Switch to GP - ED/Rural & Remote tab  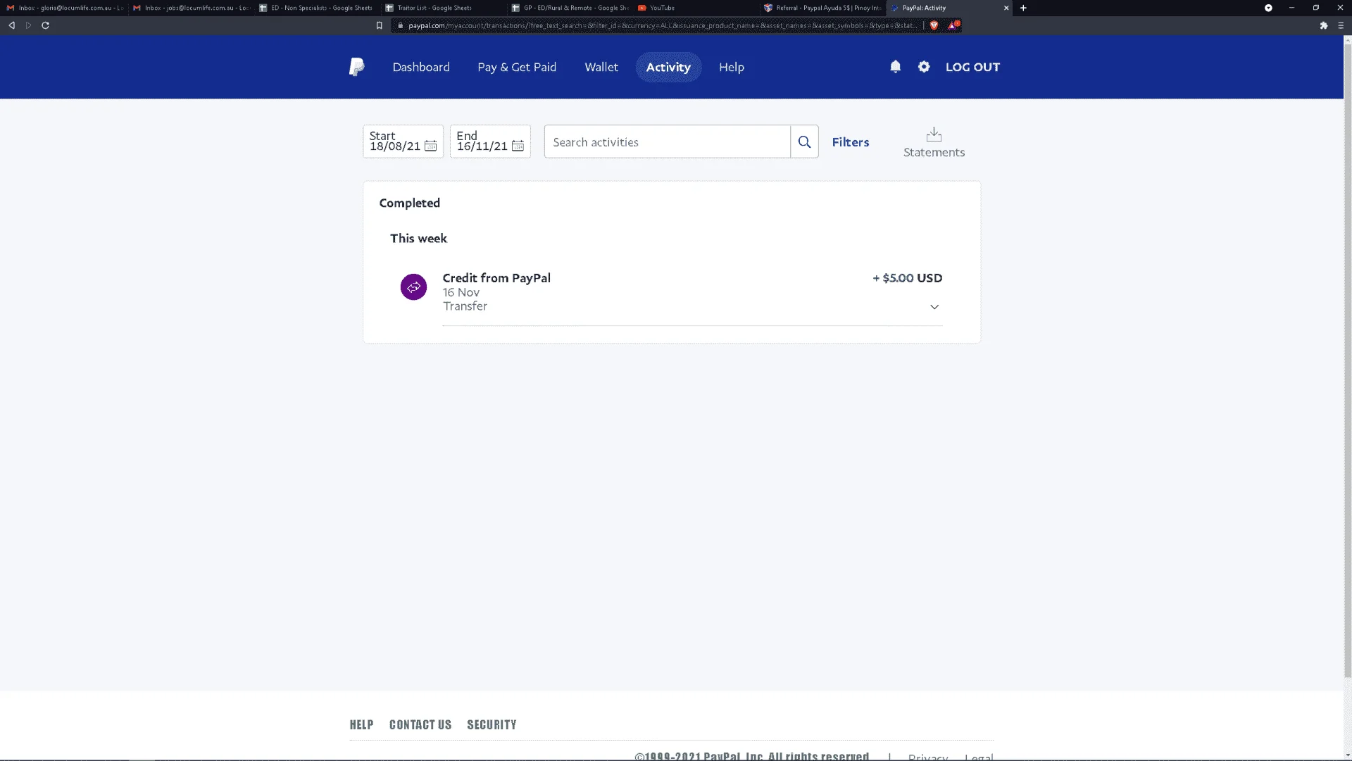[570, 8]
